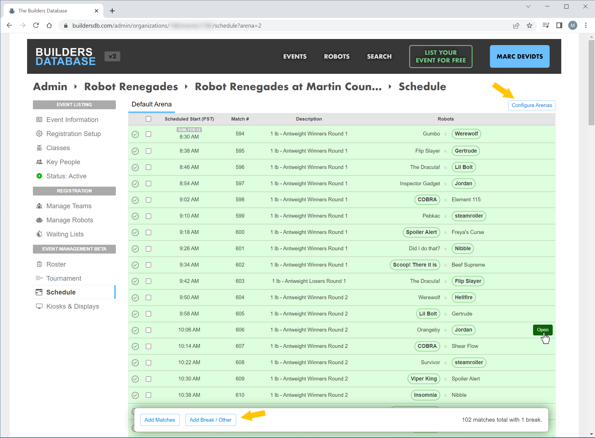Check the box for match 604

click(x=148, y=298)
